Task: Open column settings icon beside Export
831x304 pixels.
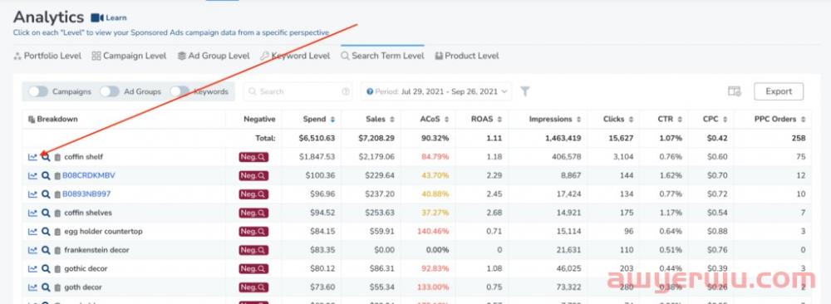Action: (x=734, y=91)
